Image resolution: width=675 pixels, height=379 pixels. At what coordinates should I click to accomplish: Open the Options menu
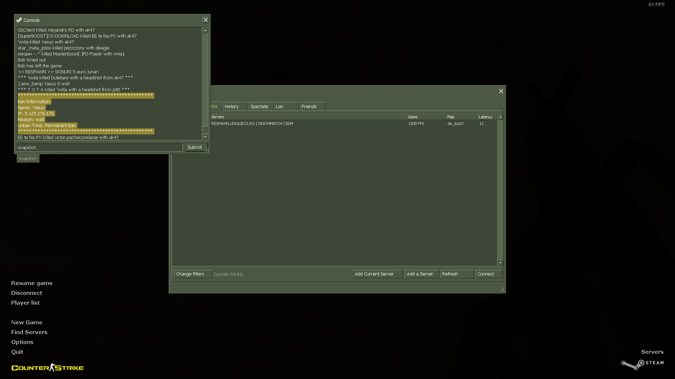pos(22,342)
